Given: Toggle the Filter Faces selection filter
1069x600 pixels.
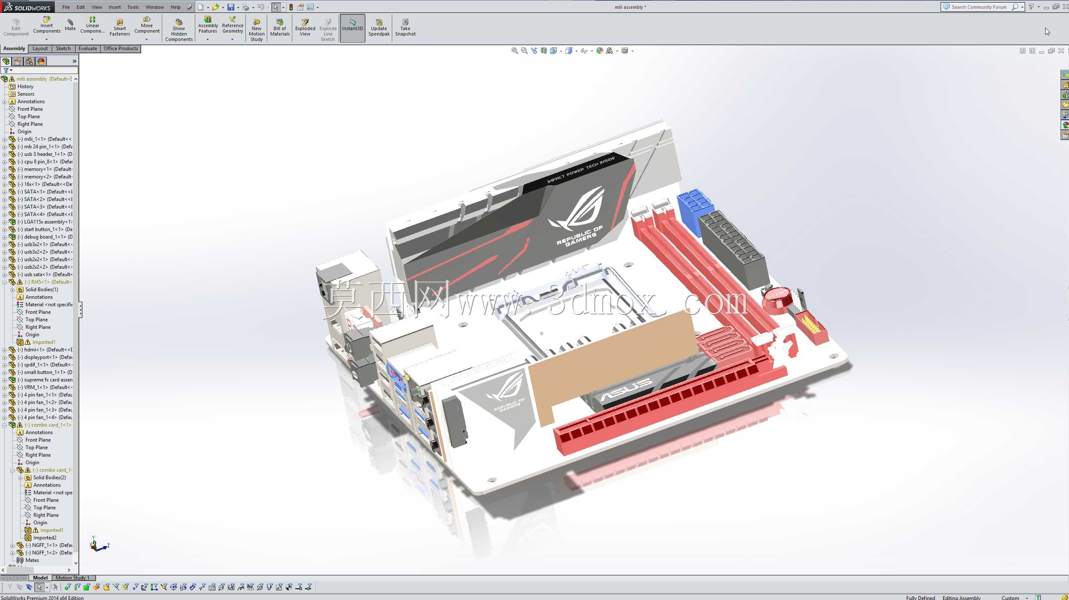Looking at the screenshot, I should (x=87, y=587).
